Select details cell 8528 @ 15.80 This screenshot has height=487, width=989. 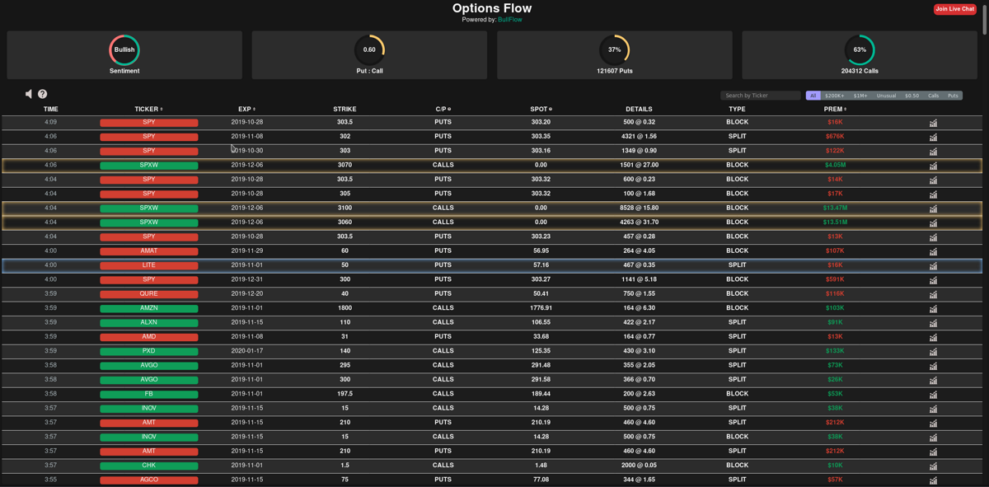pyautogui.click(x=639, y=208)
